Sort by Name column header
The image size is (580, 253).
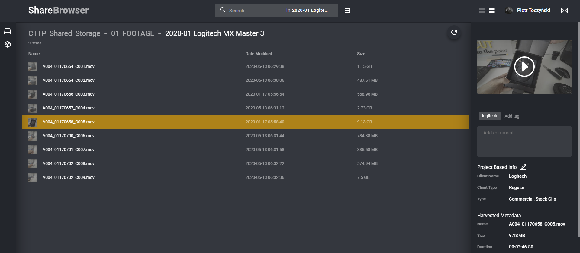(34, 54)
